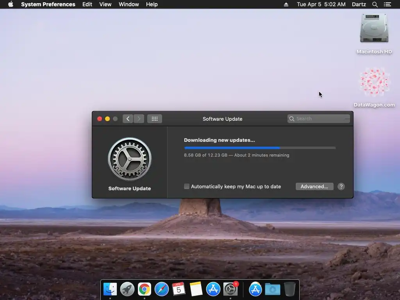Screen dimensions: 400x300
Task: Click the Software Update label under gear
Action: (130, 189)
